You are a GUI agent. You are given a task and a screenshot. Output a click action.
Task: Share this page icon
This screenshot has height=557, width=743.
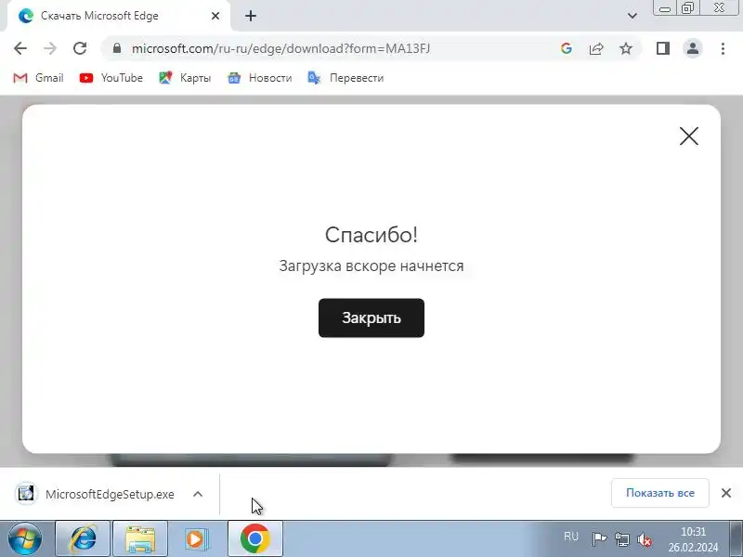coord(596,48)
